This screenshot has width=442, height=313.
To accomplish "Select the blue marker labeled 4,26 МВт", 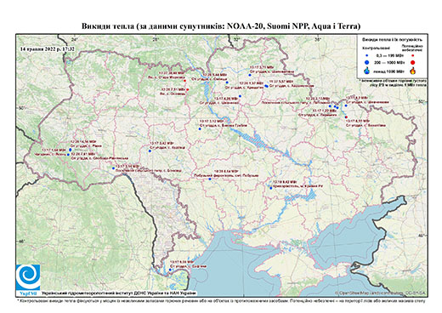I will [240, 96].
